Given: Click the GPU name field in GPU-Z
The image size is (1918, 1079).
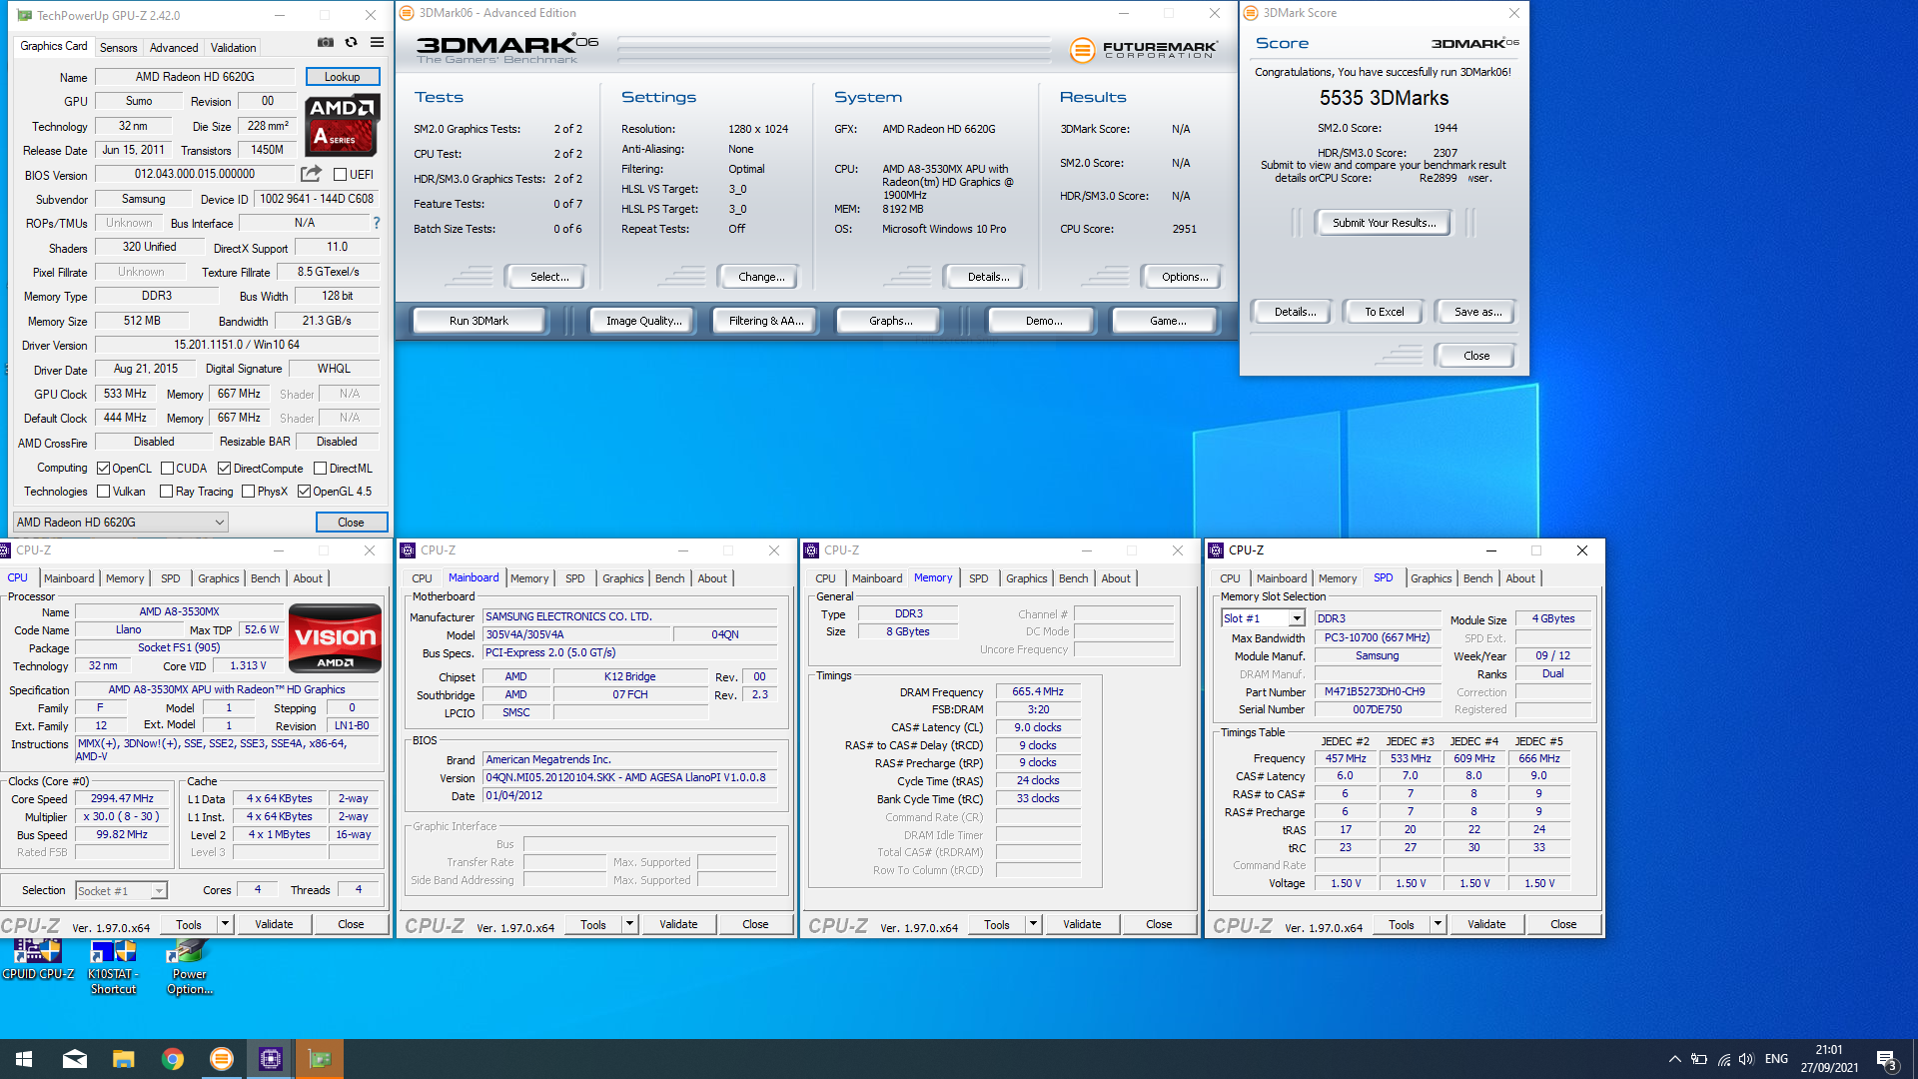Looking at the screenshot, I should click(x=195, y=77).
